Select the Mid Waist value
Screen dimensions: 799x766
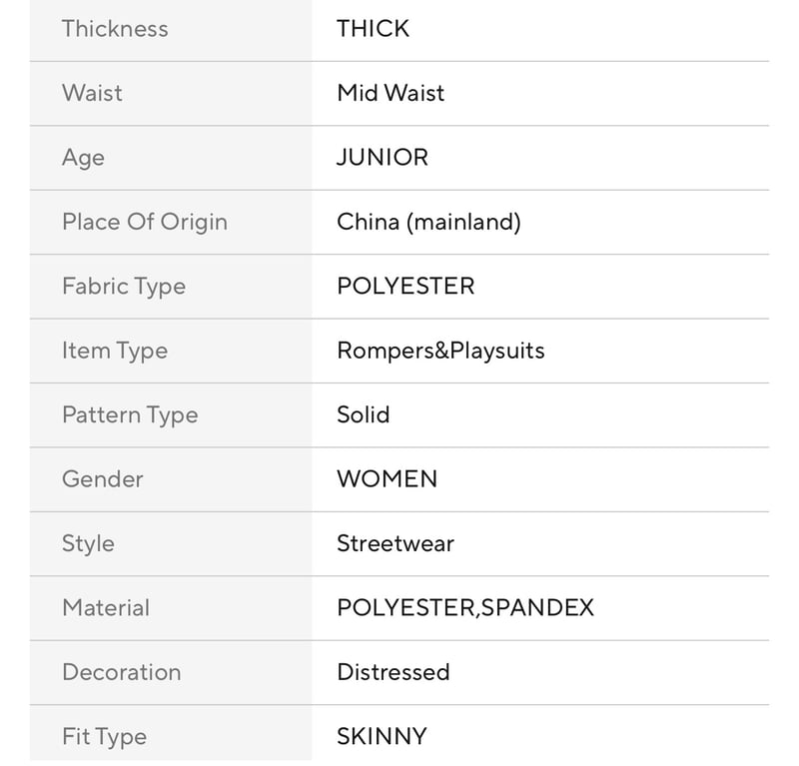[391, 93]
